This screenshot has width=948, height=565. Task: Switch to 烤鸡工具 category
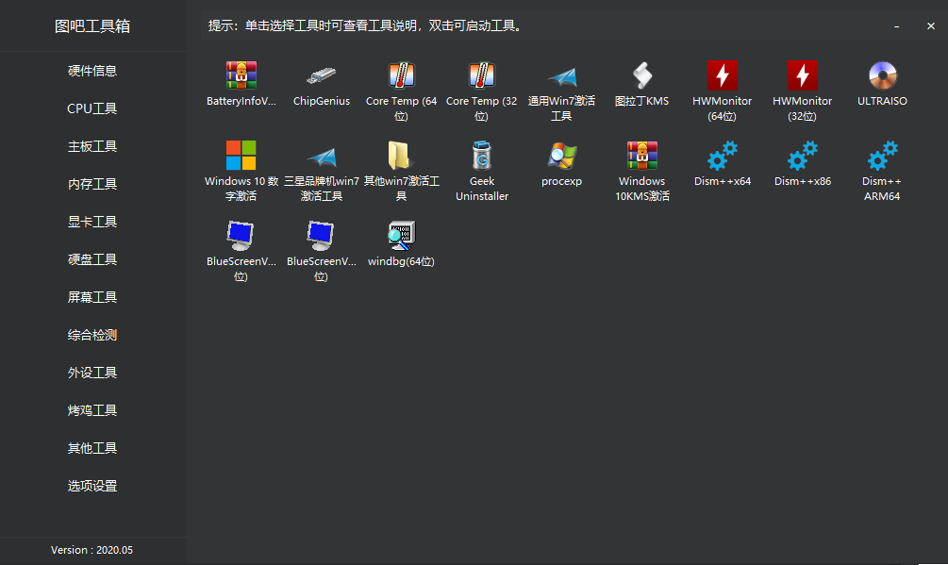coord(92,410)
